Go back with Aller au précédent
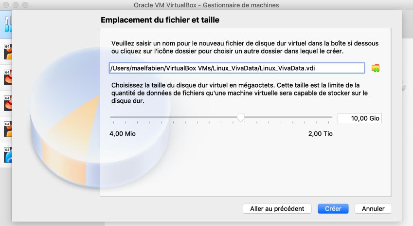 pyautogui.click(x=277, y=208)
